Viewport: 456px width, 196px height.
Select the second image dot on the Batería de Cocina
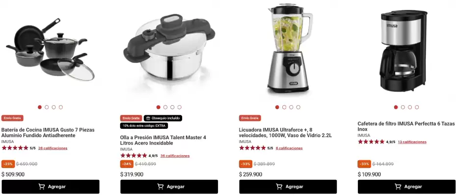[47, 107]
